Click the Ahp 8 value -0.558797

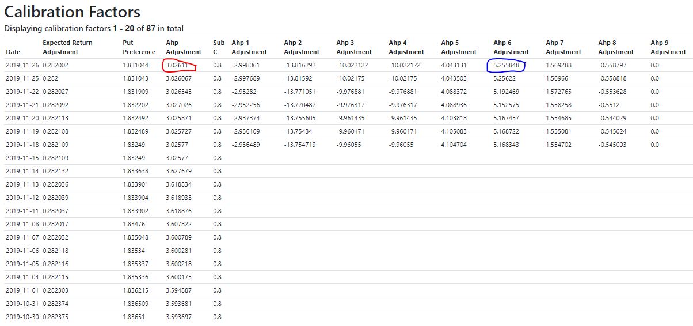612,66
